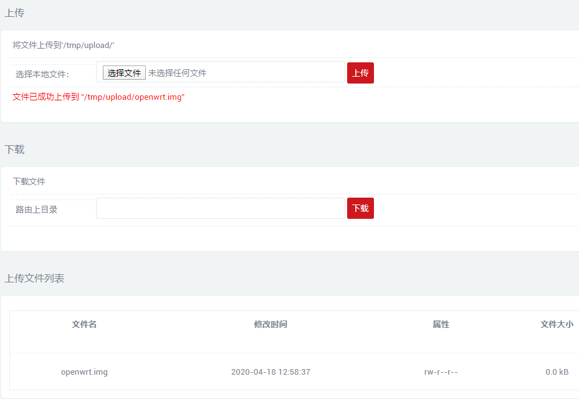The height and width of the screenshot is (399, 579).
Task: Click the 0.0 kB file size cell
Action: coord(557,372)
